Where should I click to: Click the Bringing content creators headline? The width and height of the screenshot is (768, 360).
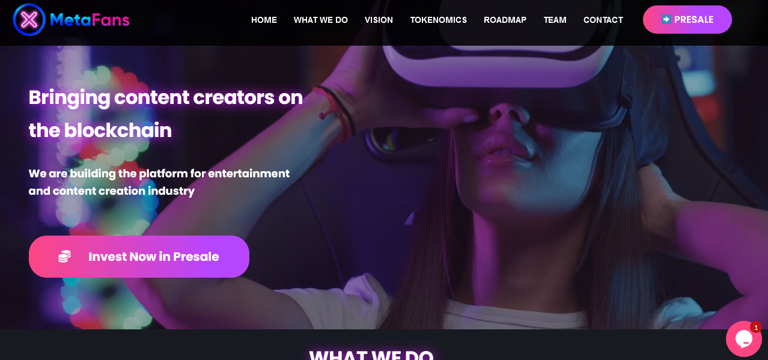pyautogui.click(x=166, y=114)
